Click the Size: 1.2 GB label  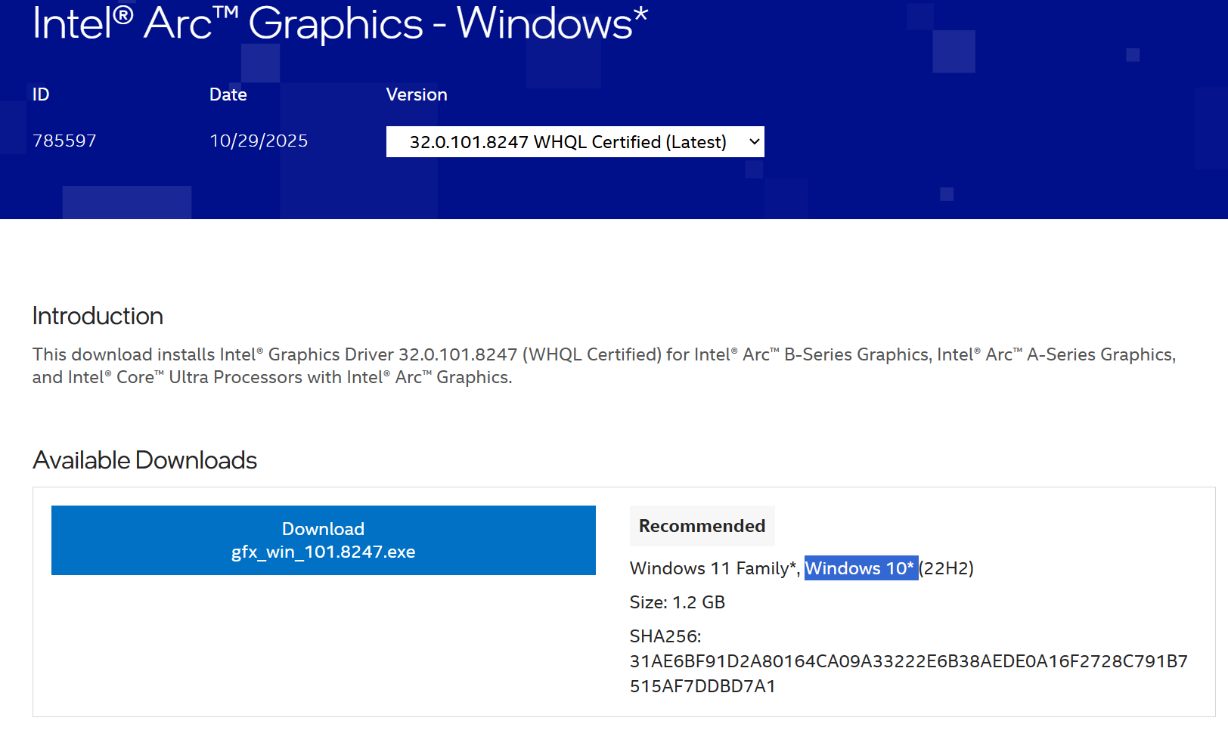pyautogui.click(x=677, y=602)
